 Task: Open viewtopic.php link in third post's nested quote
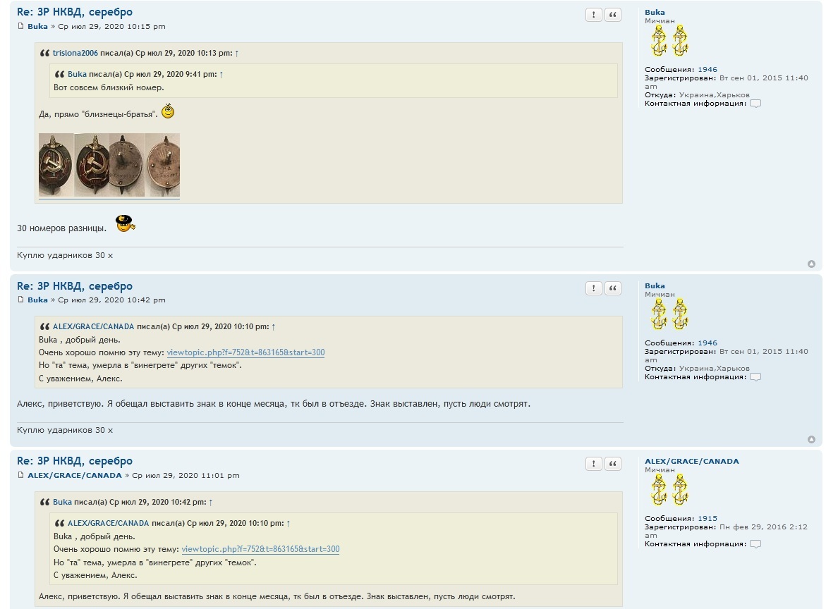pos(260,549)
